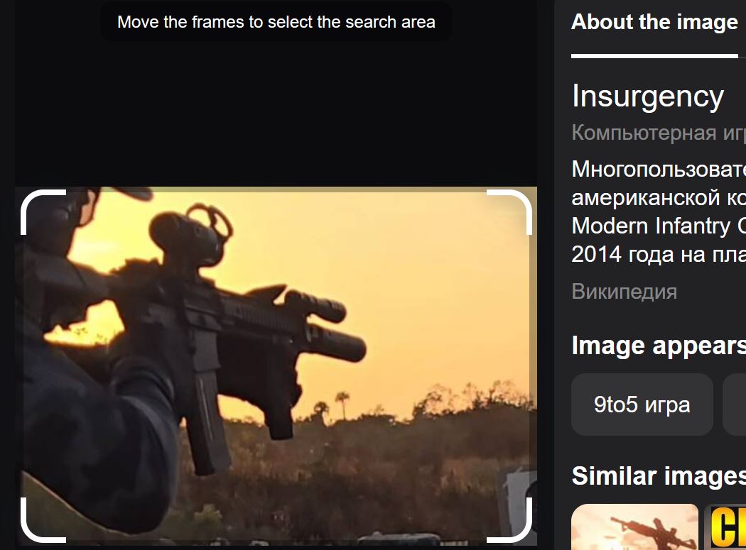Open the similar image with yellow letters
The width and height of the screenshot is (746, 550).
(725, 527)
